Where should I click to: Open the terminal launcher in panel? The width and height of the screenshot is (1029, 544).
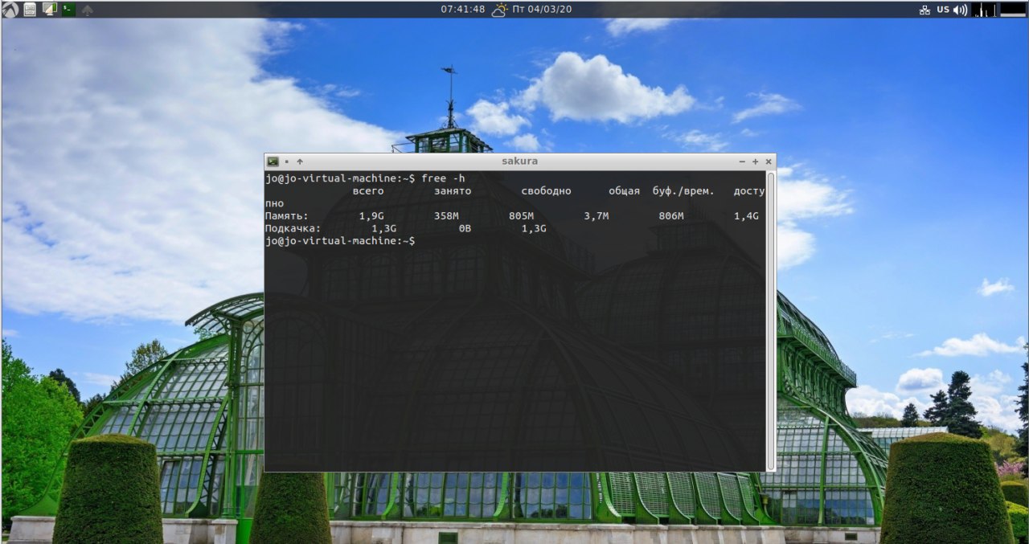(x=68, y=10)
